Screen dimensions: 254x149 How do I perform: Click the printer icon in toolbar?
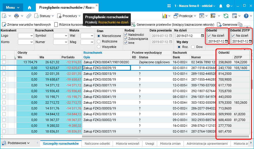[x=17, y=16]
